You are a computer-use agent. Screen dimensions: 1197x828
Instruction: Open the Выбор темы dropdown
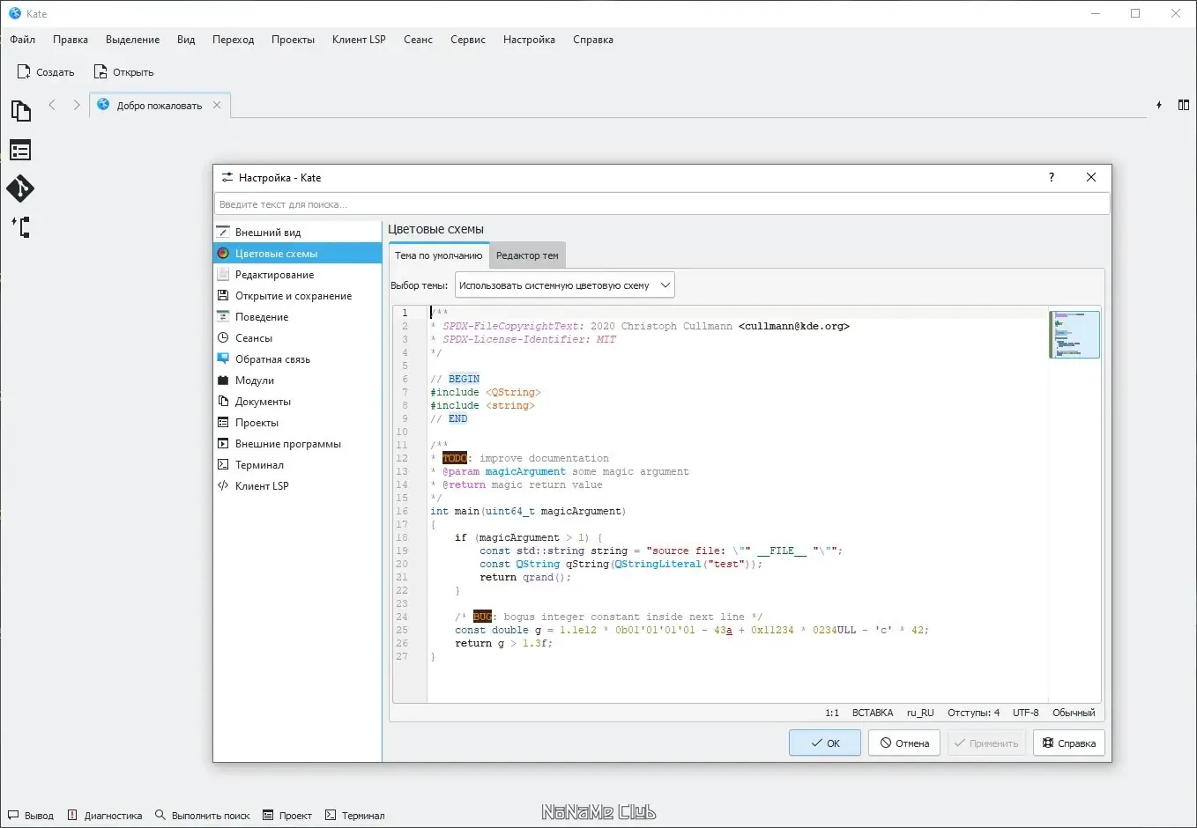pyautogui.click(x=565, y=285)
